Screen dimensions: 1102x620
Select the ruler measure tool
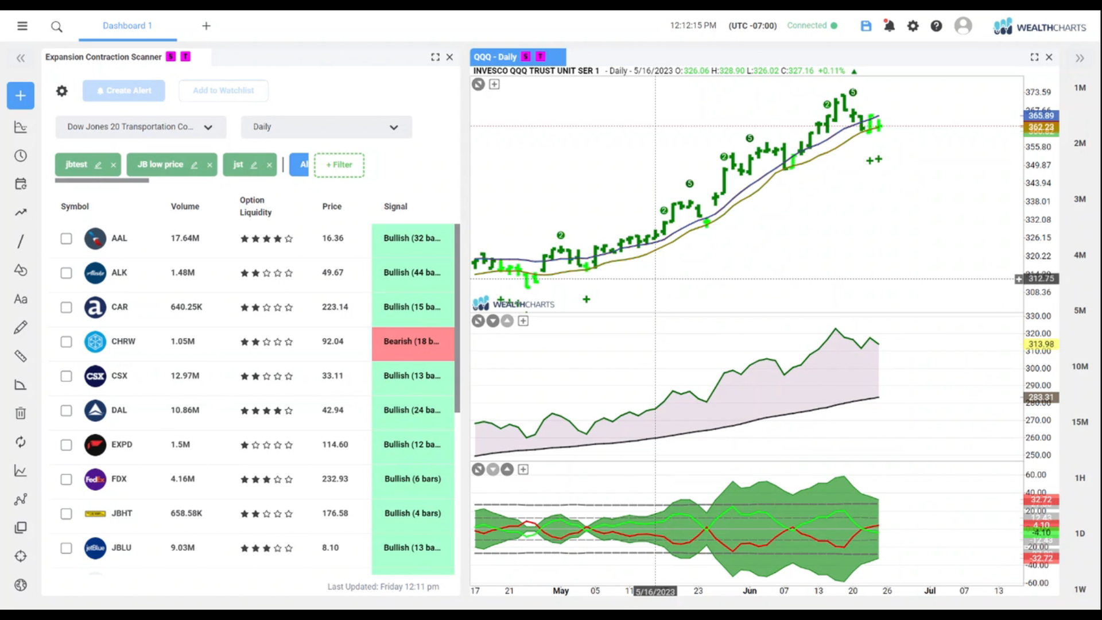tap(21, 356)
